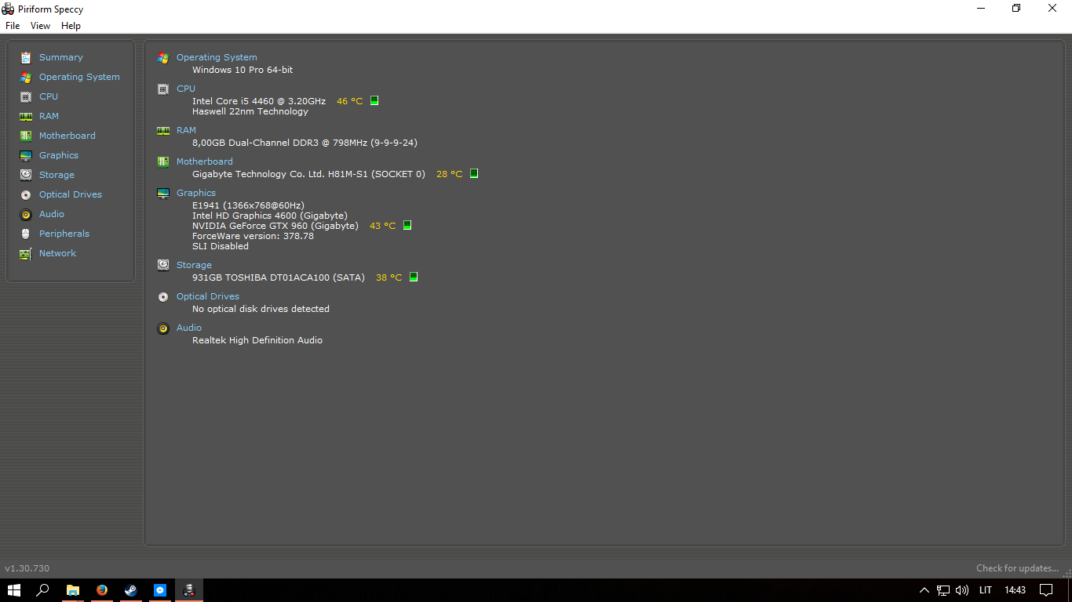1072x602 pixels.
Task: Open the Graphics sidebar section
Action: (59, 155)
